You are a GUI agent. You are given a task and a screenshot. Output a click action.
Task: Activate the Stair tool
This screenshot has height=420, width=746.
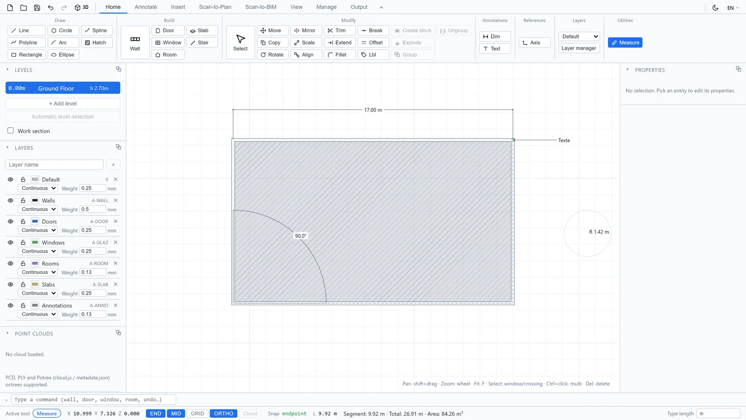coord(202,42)
